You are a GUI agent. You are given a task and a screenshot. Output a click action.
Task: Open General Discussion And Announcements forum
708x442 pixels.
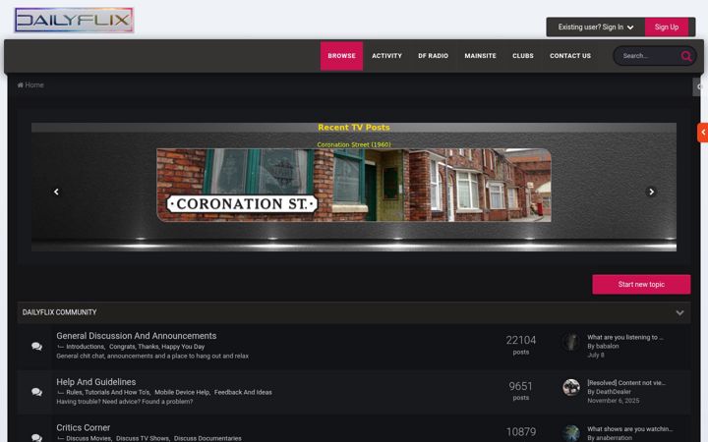click(x=137, y=336)
